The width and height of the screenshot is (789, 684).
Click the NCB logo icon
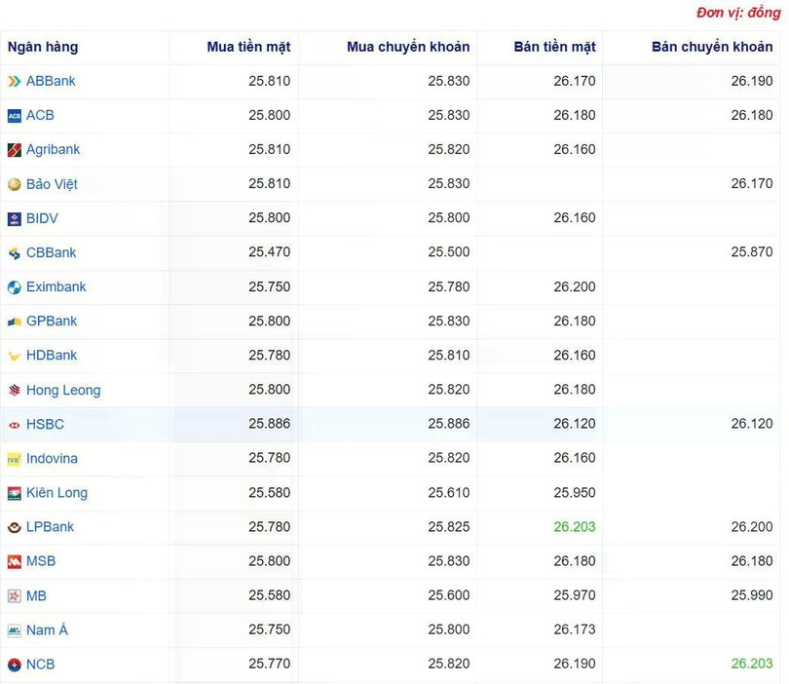point(14,665)
